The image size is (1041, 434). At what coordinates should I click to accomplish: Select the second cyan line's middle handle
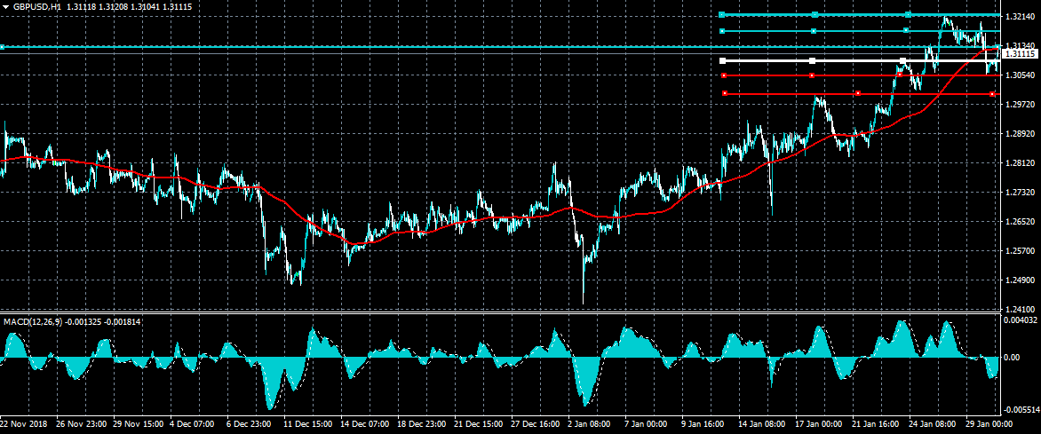click(x=815, y=31)
